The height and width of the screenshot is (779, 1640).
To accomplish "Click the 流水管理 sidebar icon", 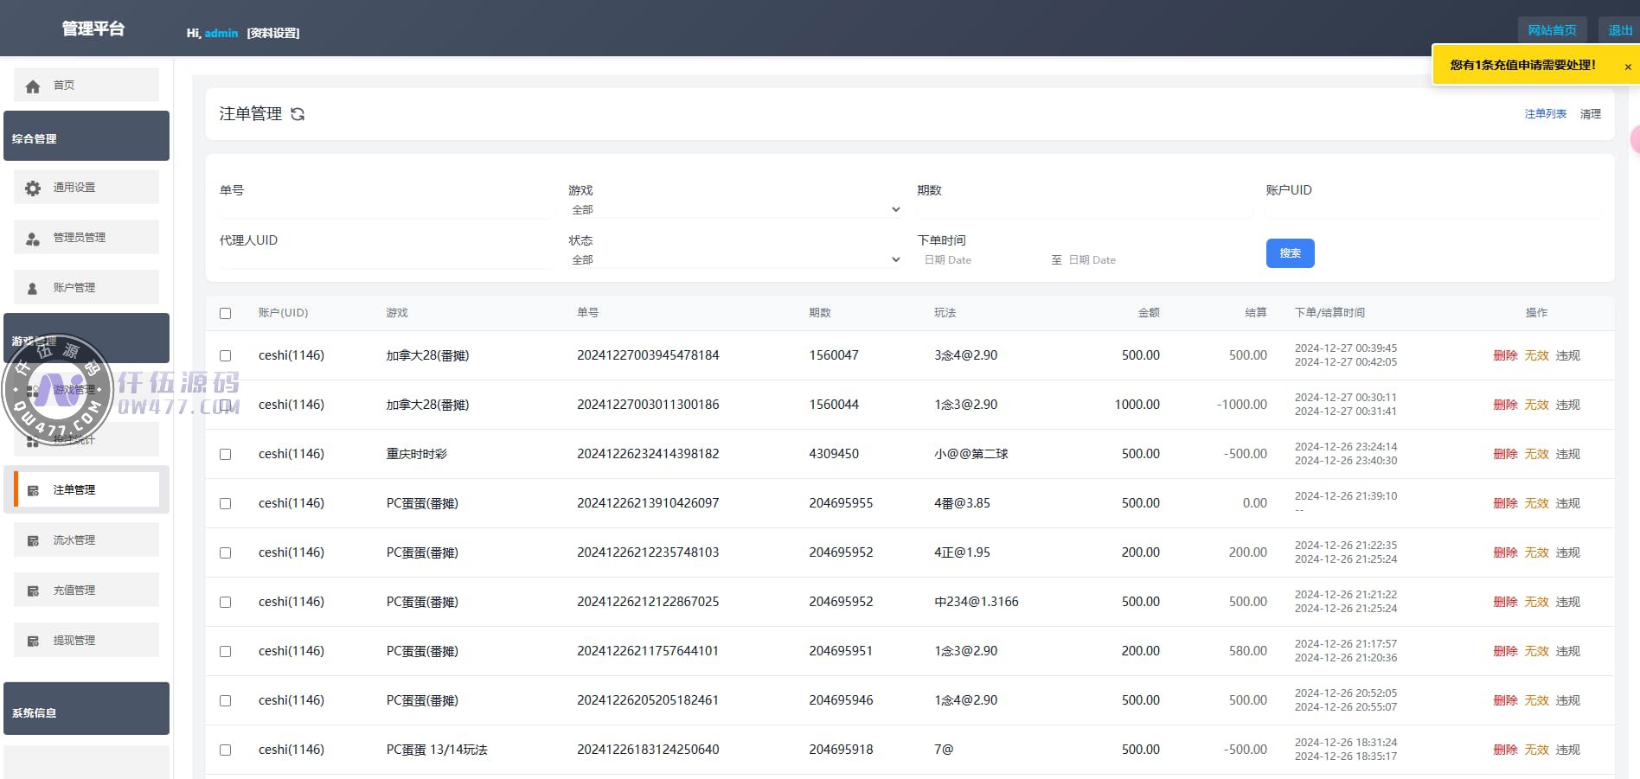I will (x=33, y=541).
